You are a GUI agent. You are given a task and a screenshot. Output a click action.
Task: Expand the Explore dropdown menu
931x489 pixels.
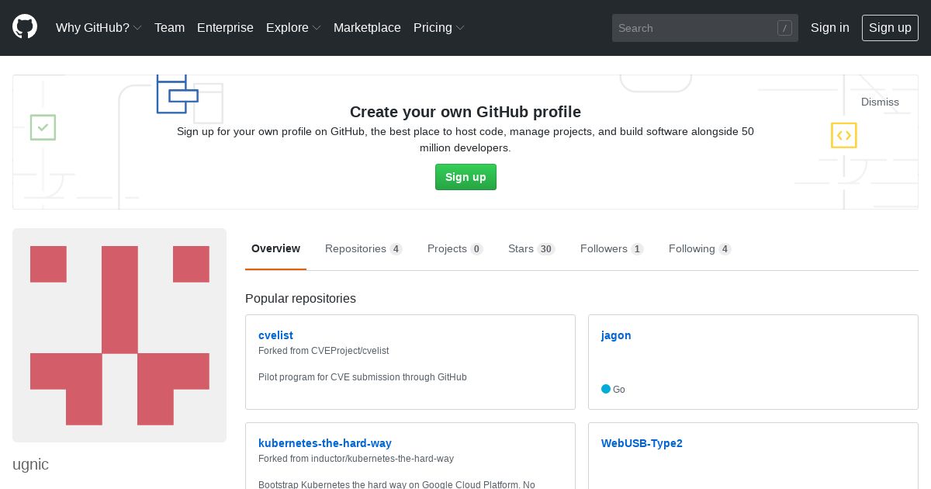tap(293, 27)
